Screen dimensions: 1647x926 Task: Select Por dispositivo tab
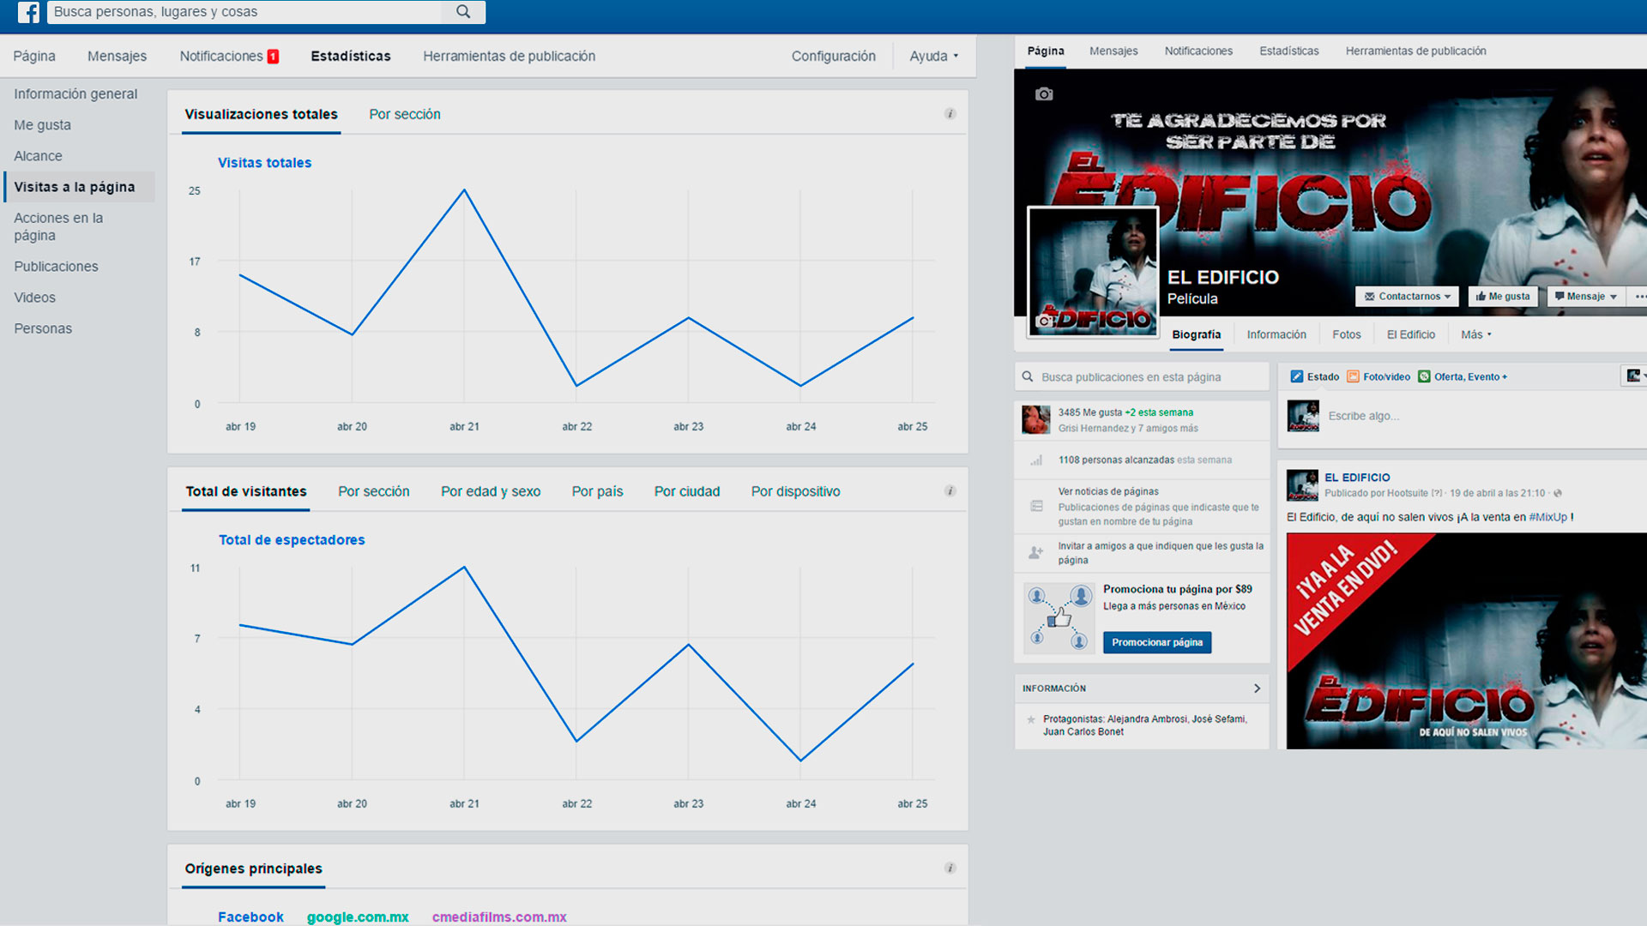[795, 492]
